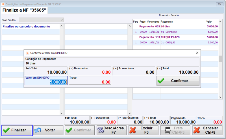
Task: Click the Cancelar Ctrl+8 button
Action: (x=207, y=130)
